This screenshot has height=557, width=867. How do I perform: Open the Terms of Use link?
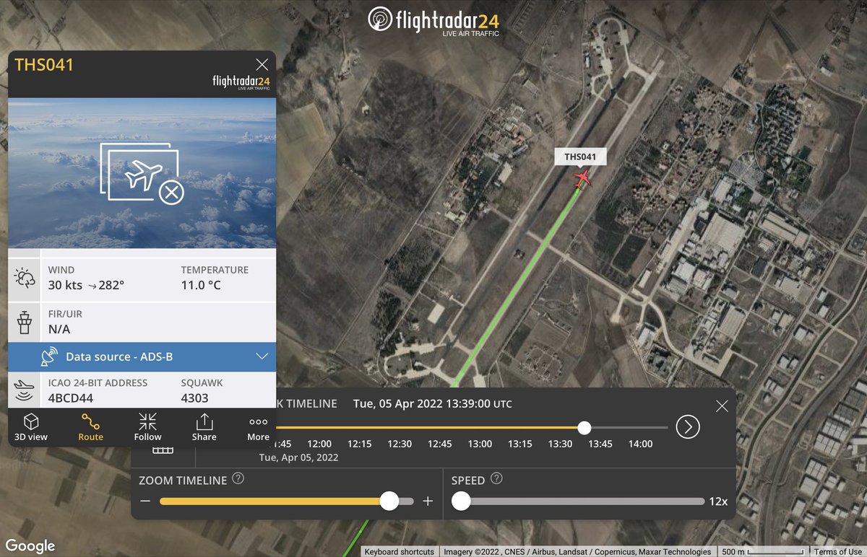(x=839, y=551)
